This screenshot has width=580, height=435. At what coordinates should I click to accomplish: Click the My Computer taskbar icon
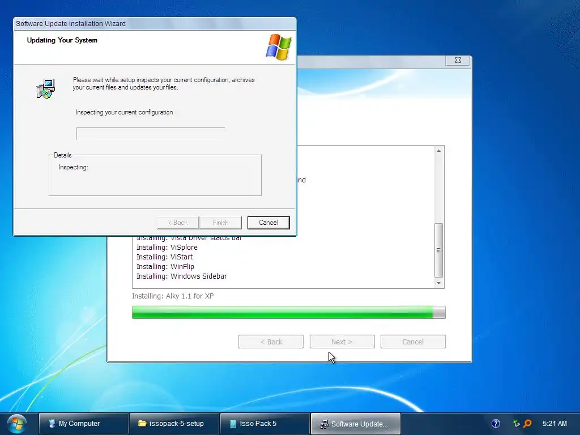coord(52,424)
